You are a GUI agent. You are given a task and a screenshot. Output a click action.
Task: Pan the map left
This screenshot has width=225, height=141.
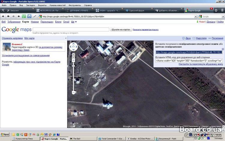click(x=70, y=47)
